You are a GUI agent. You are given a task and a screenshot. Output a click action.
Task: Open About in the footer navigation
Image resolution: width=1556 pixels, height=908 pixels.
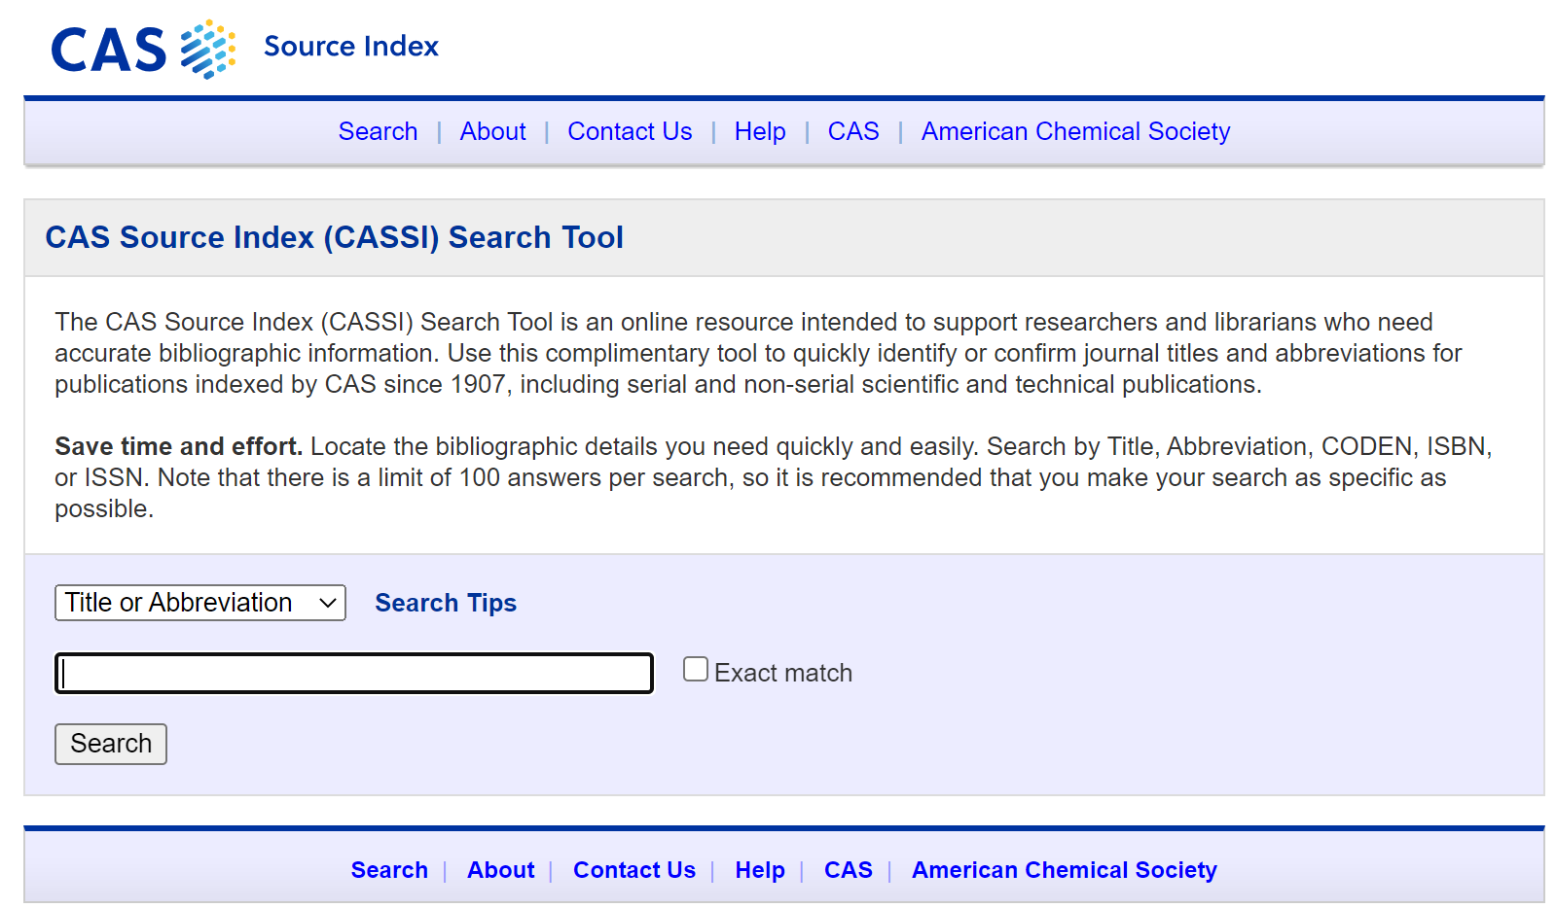tap(500, 870)
